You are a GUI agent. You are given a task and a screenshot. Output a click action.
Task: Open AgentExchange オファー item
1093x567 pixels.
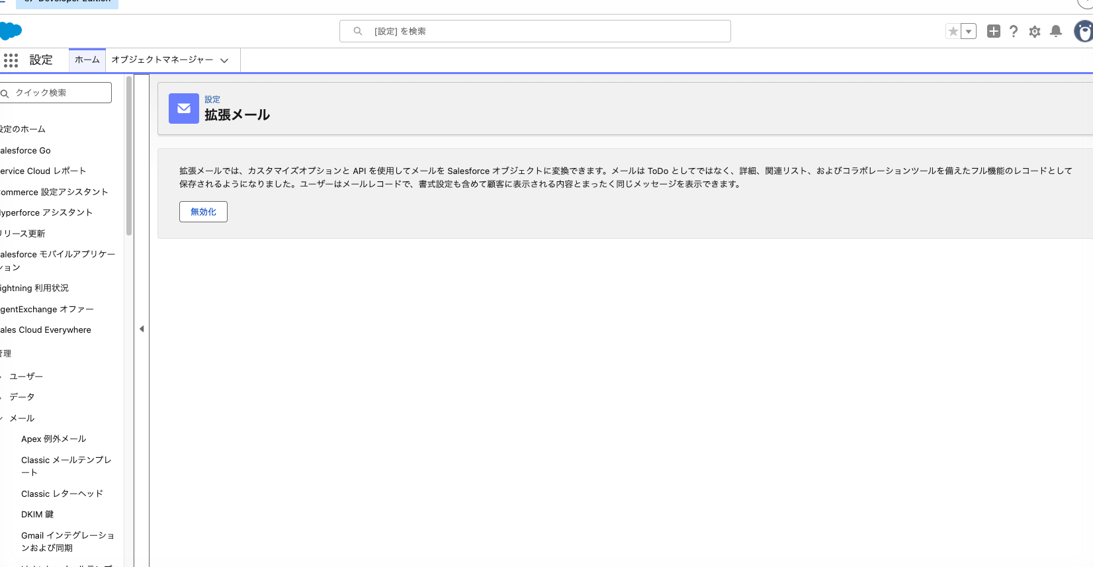pyautogui.click(x=47, y=309)
